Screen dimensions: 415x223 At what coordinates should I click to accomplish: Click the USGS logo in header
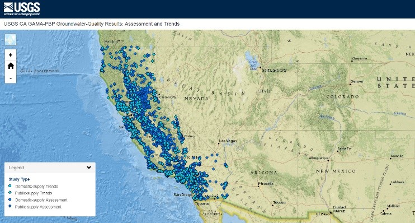(x=22, y=9)
